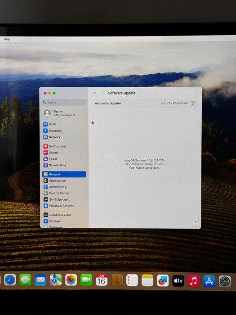236x315 pixels.
Task: Open Screen Time settings in sidebar
Action: click(x=55, y=165)
